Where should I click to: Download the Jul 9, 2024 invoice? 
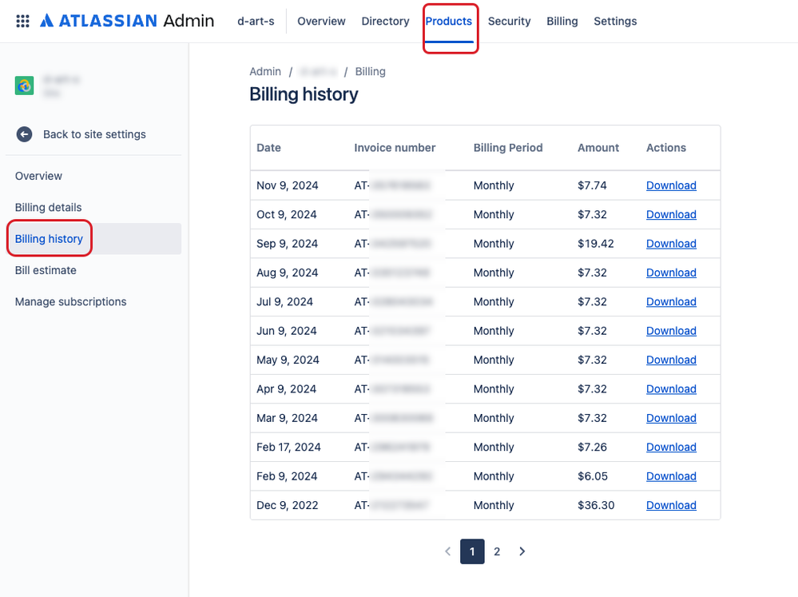pyautogui.click(x=671, y=301)
